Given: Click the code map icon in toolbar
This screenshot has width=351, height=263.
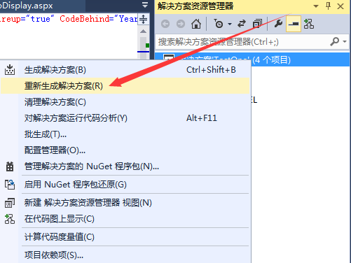Looking at the screenshot, I should click(x=309, y=24).
